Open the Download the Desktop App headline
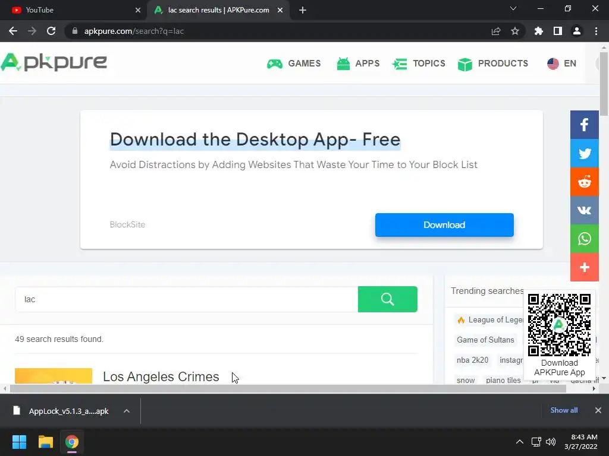Screen dimensions: 609x456 (x=255, y=140)
